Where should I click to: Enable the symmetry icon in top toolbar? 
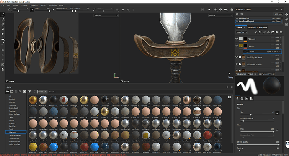click(x=123, y=10)
